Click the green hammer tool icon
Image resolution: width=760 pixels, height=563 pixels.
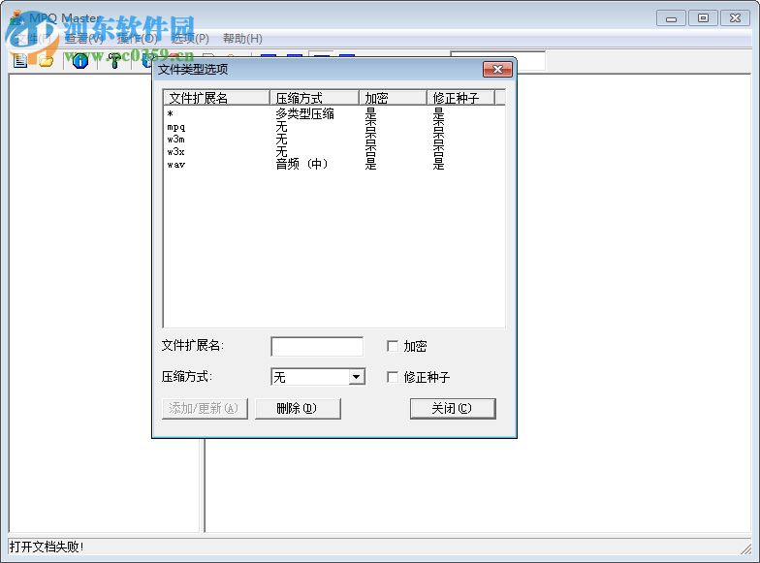click(114, 60)
